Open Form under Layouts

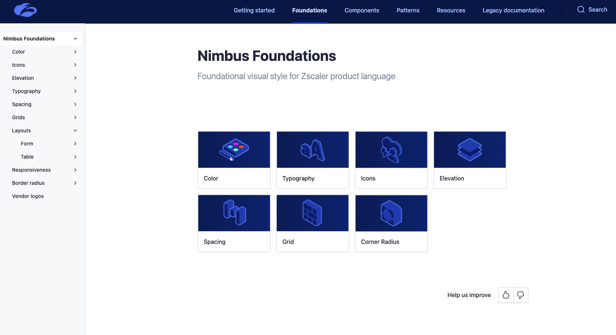point(27,144)
